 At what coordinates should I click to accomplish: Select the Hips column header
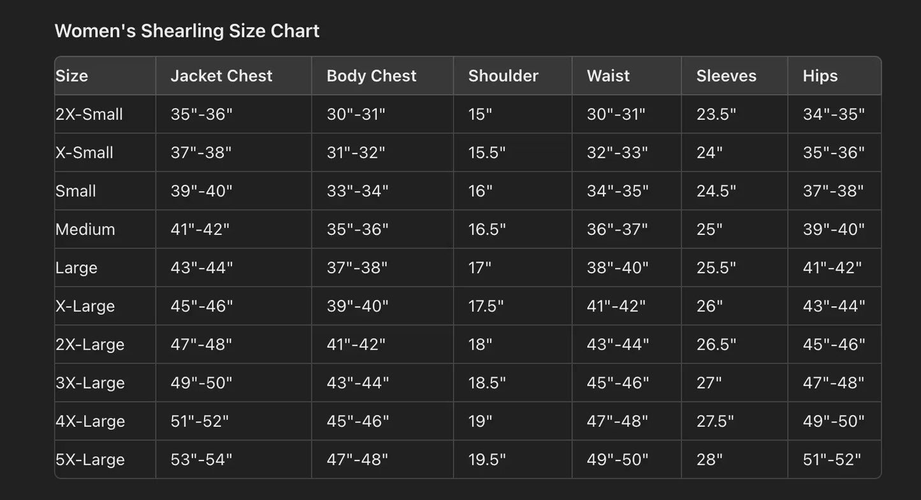820,76
